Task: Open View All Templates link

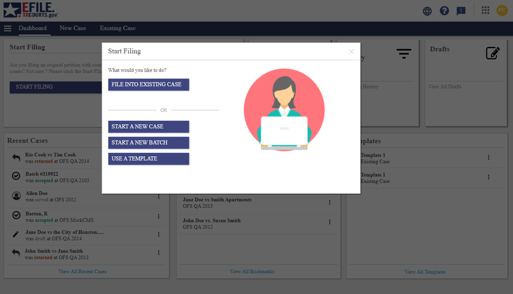Action: pyautogui.click(x=425, y=272)
